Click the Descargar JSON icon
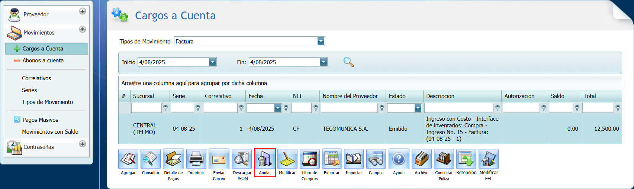This screenshot has width=634, height=189. coord(242,159)
